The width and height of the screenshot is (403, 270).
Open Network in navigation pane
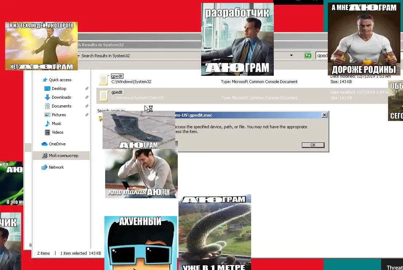pyautogui.click(x=56, y=167)
